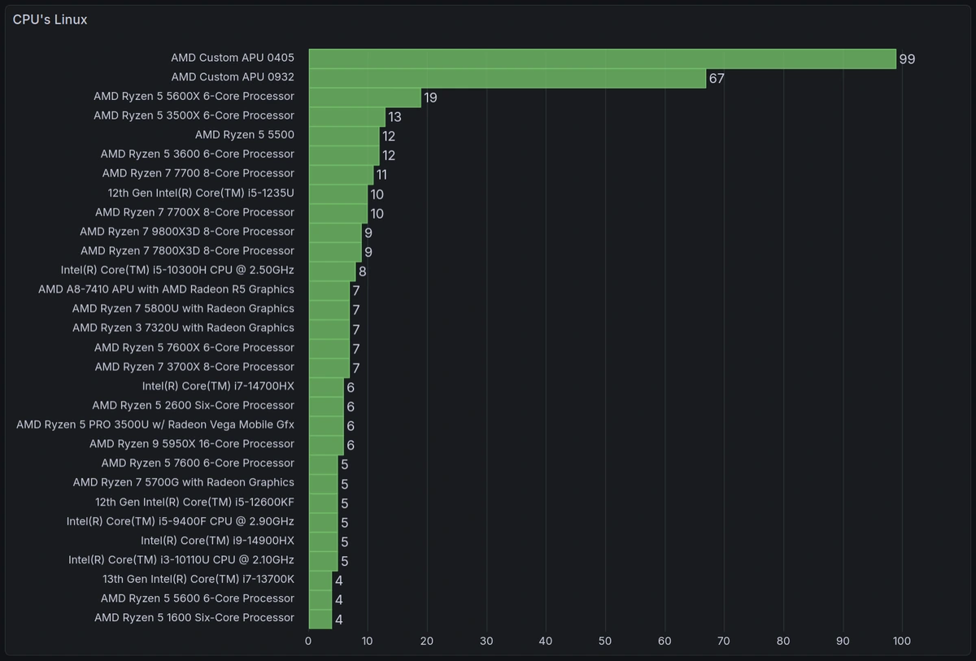Image resolution: width=976 pixels, height=661 pixels.
Task: Click the AMD Custom APU 0405 bar
Action: tap(602, 59)
